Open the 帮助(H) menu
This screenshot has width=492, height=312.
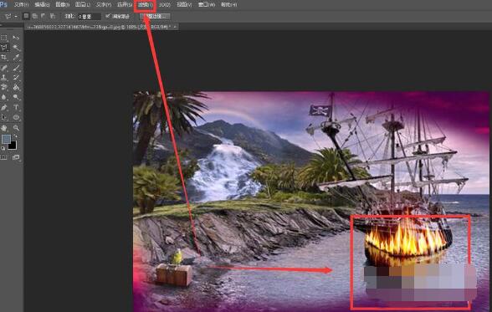click(x=228, y=5)
